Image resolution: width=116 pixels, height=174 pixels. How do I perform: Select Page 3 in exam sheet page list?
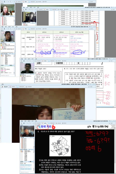tap(24, 80)
